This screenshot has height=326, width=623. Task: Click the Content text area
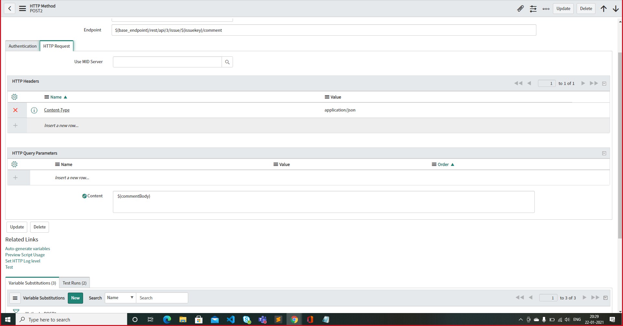pyautogui.click(x=324, y=202)
